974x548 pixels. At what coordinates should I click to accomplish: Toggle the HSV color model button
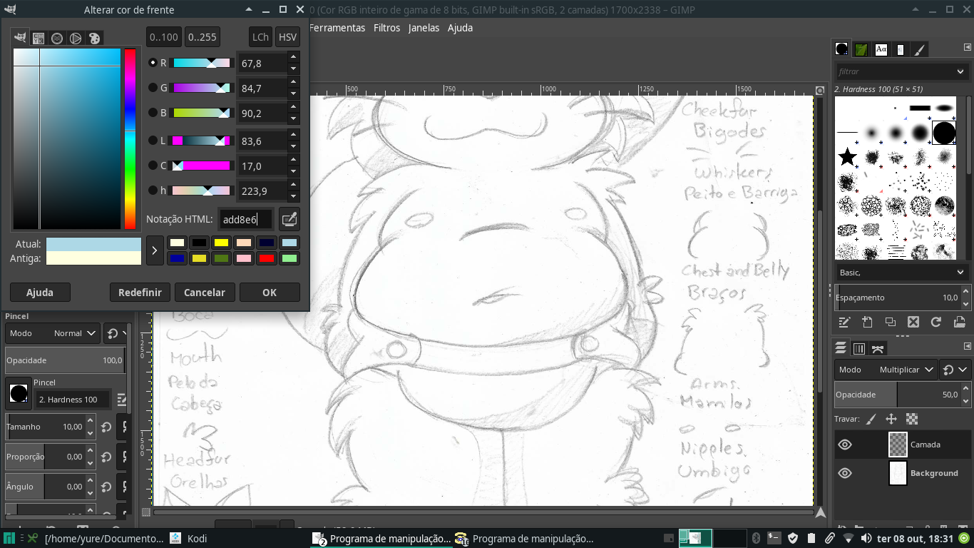[x=287, y=37]
